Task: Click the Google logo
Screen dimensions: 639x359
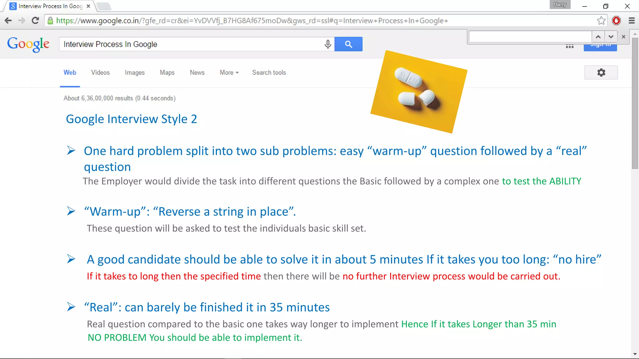Action: (x=28, y=44)
